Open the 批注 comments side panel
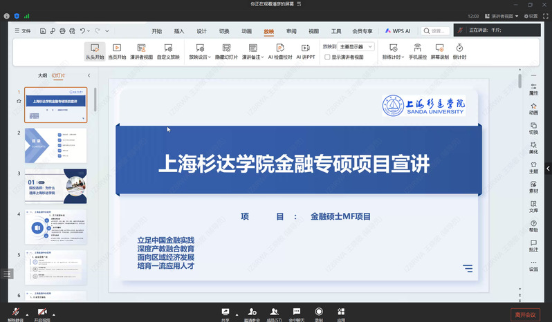Viewport: 552px width, 322px height. coord(534,246)
